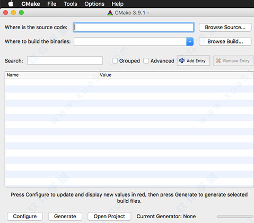Click the progress bar at bottom right

coord(235,217)
